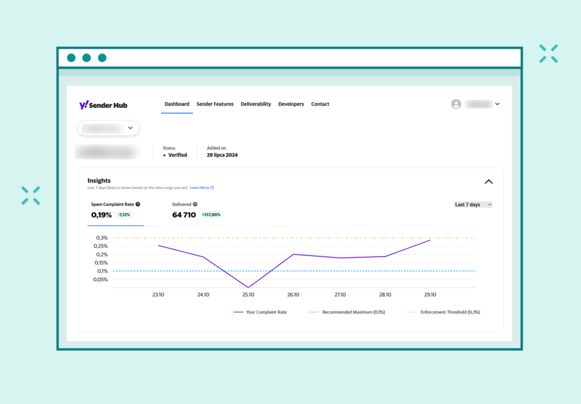
Task: Click the Spam Complaint Rate help icon
Action: point(138,204)
